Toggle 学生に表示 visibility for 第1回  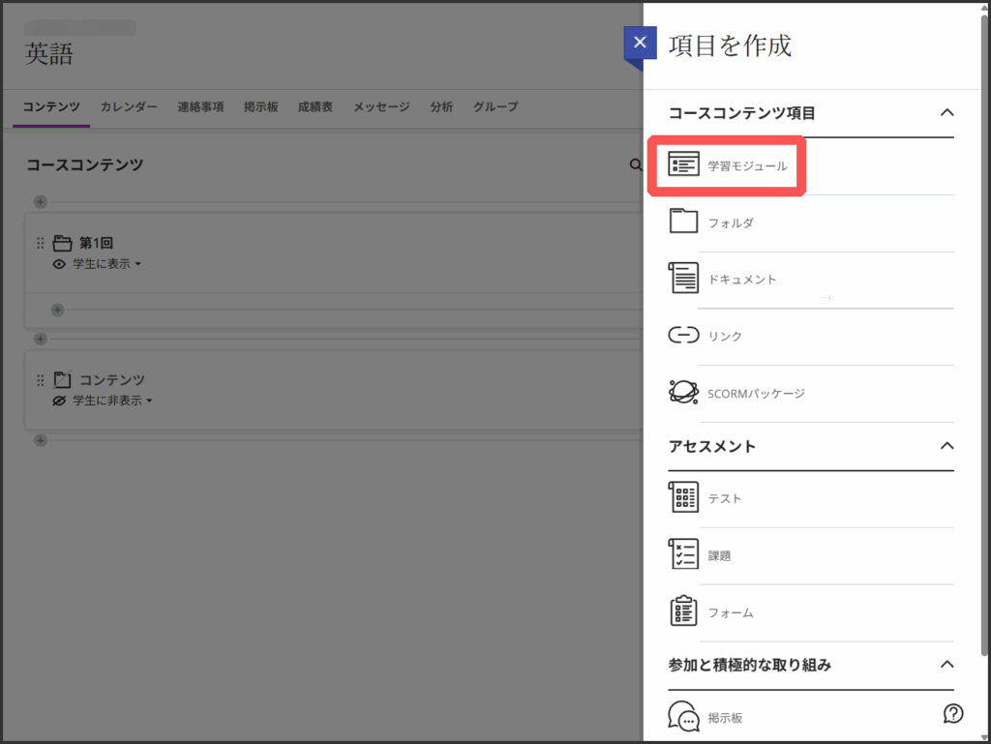point(101,264)
